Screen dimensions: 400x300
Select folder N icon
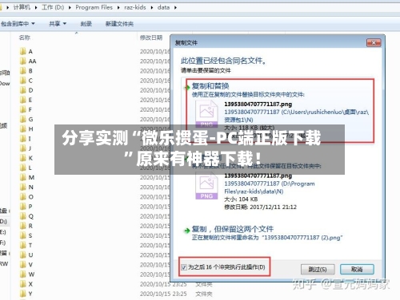point(23,187)
